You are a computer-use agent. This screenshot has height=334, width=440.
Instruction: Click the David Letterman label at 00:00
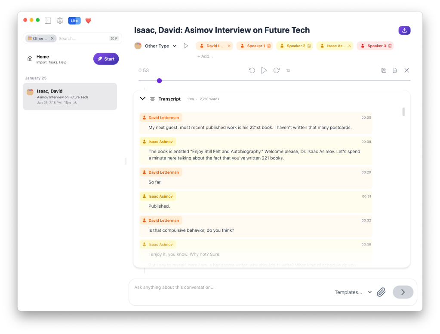161,117
